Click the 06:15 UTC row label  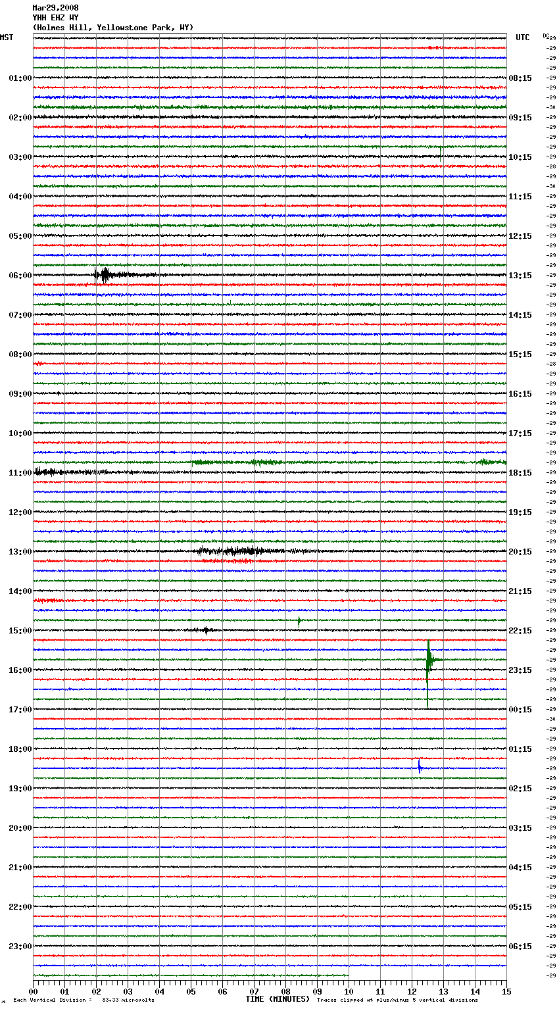(520, 947)
